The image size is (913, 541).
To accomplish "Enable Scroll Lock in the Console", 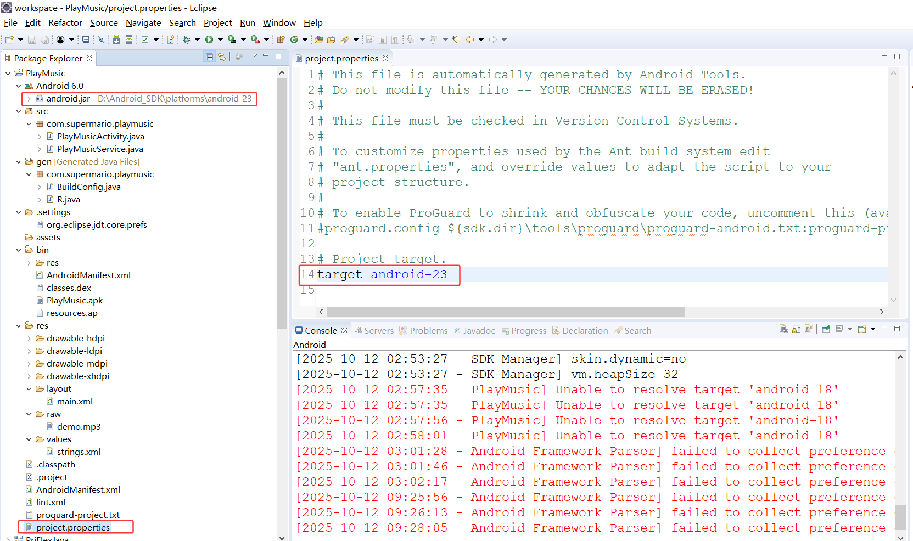I will 796,329.
